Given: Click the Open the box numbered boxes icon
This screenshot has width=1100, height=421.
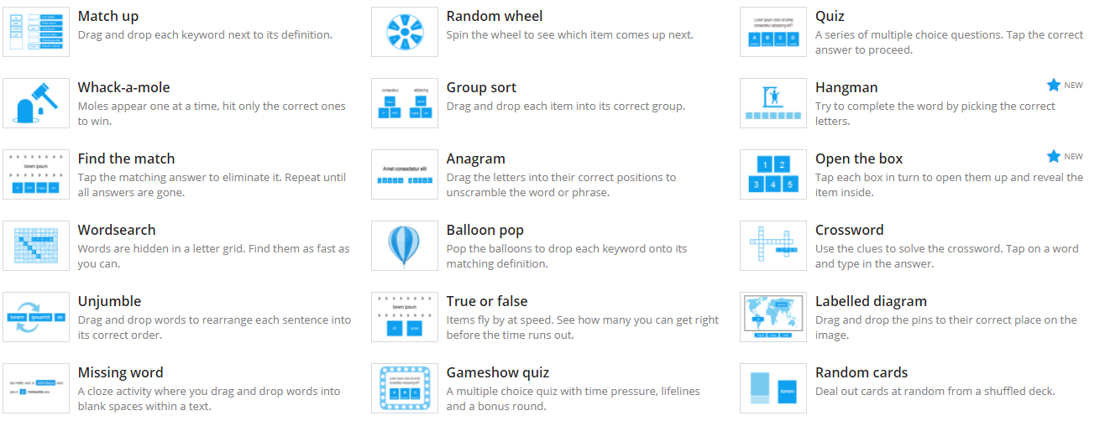Looking at the screenshot, I should click(x=773, y=174).
